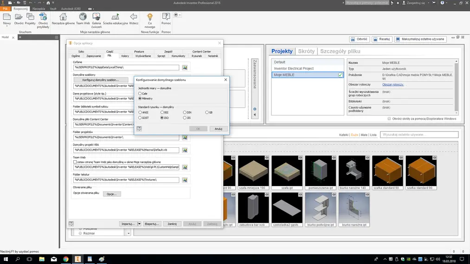Viewport: 470px width, 264px height.
Task: Open the Co nowego lightbulb icon
Action: coord(150,18)
